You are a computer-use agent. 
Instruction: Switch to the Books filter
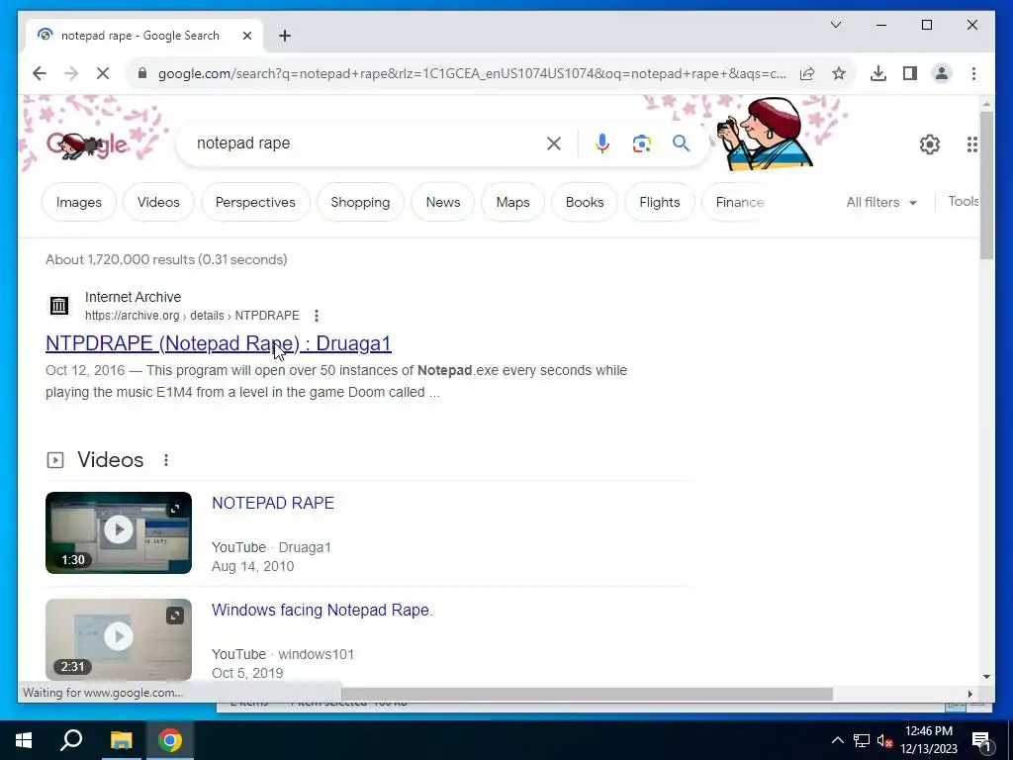pyautogui.click(x=585, y=202)
